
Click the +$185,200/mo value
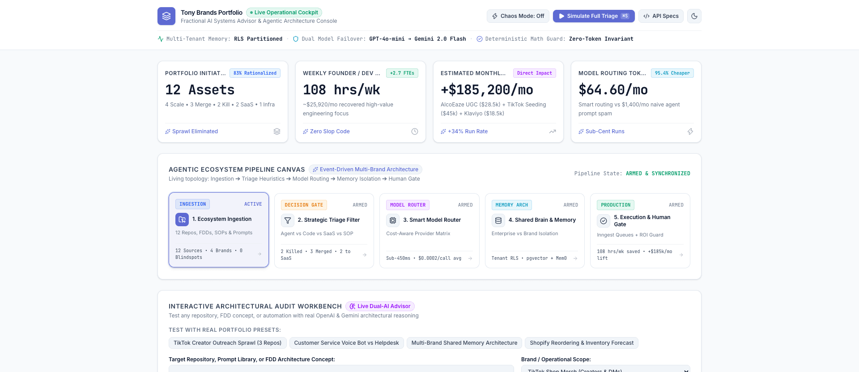[x=487, y=90]
